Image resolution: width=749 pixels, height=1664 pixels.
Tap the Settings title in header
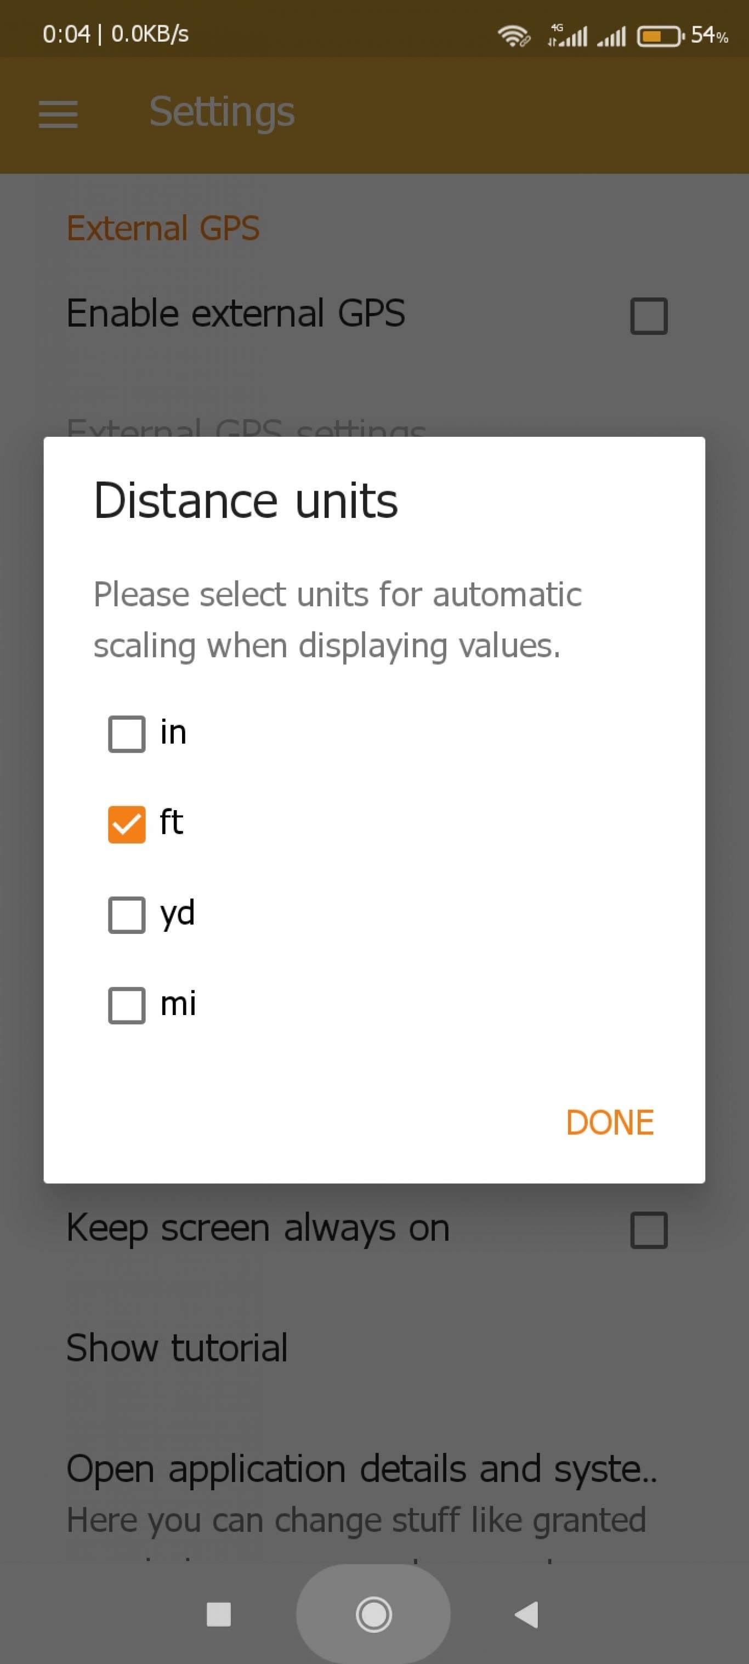tap(222, 112)
